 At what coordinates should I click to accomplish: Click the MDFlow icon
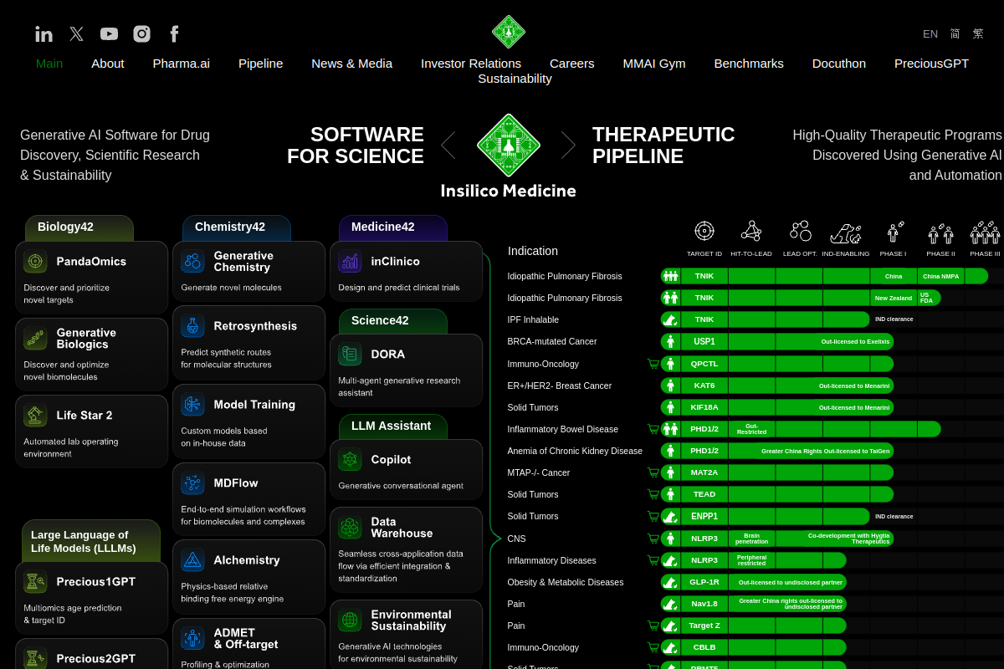[192, 483]
